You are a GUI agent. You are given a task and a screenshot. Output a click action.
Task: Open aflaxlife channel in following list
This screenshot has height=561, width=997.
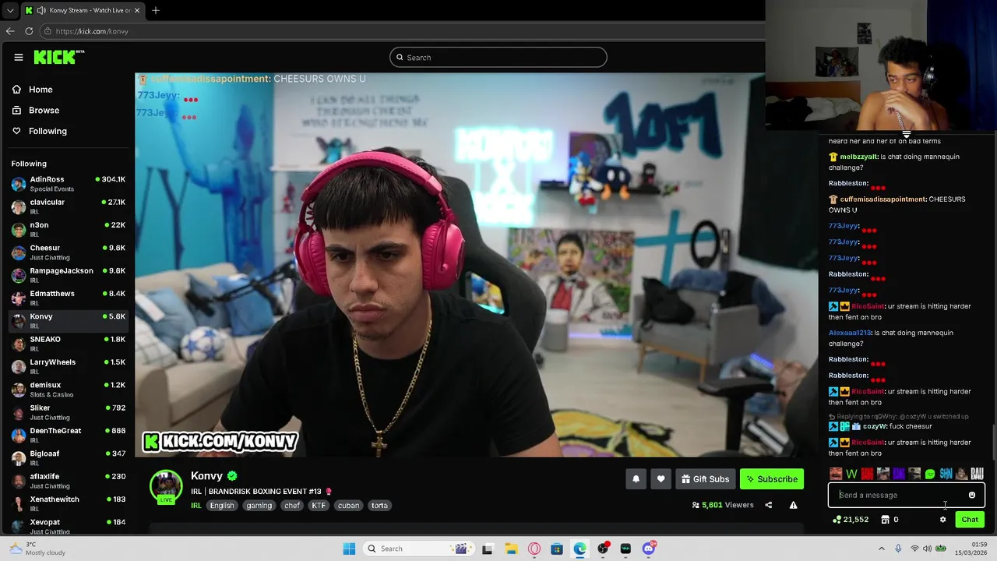68,481
